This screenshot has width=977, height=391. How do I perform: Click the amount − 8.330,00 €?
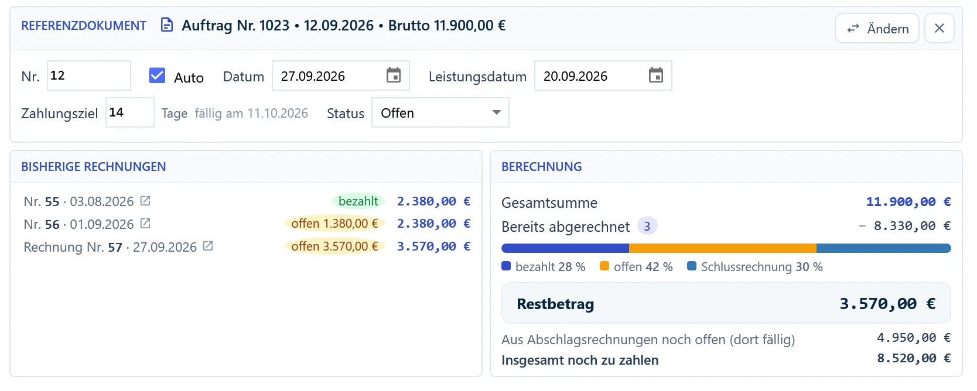(x=904, y=226)
